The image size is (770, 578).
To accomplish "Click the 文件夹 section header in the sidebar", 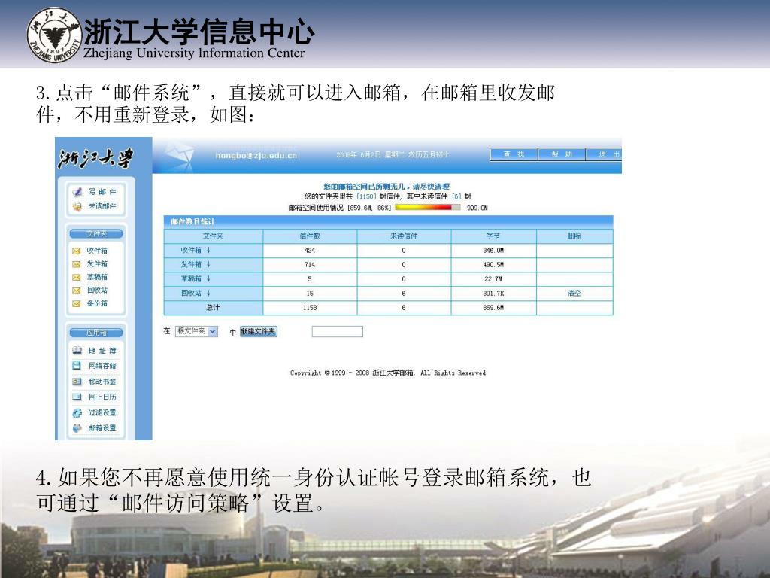I will coord(96,233).
